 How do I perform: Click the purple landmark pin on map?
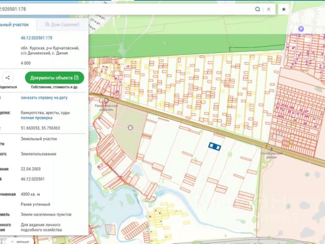point(301,29)
